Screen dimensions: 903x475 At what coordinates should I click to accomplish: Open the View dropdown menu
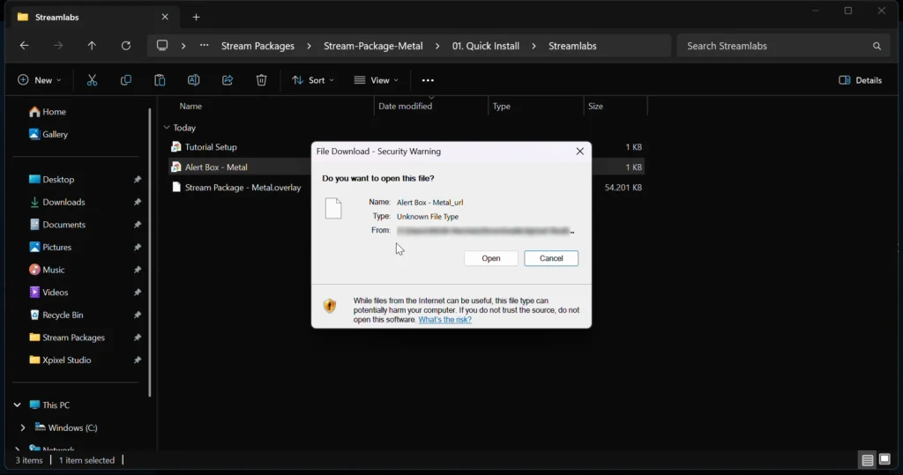tap(376, 80)
